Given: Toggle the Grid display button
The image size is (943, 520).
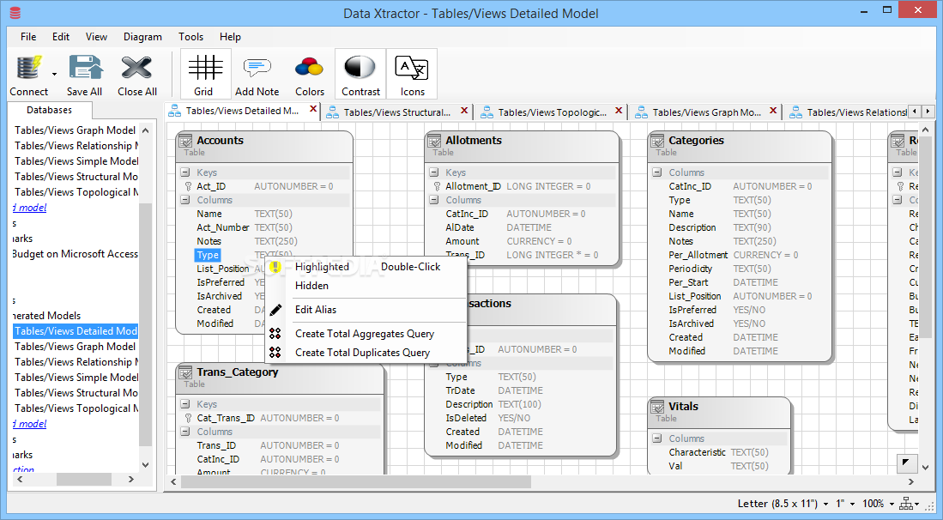Looking at the screenshot, I should pos(206,74).
